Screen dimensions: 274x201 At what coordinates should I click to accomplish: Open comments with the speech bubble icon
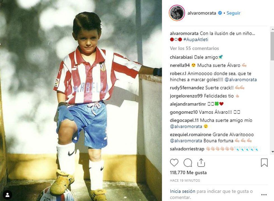[x=188, y=163]
